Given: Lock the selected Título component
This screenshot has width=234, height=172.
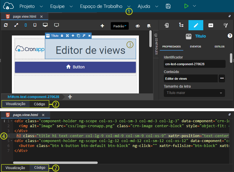Looking at the screenshot, I should [x=62, y=36].
